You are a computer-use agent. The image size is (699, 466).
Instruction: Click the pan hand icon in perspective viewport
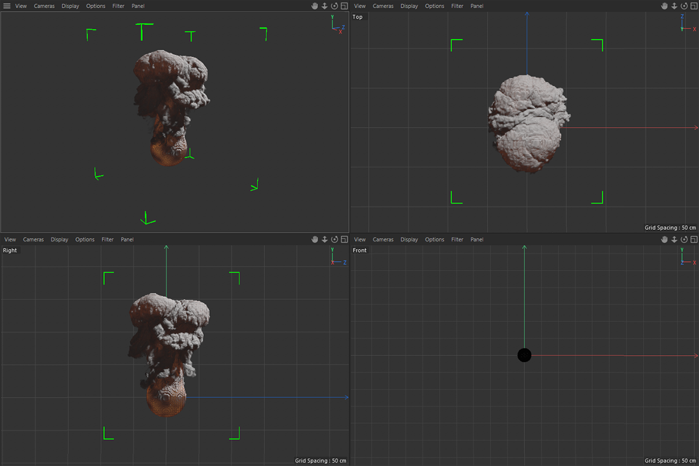315,6
